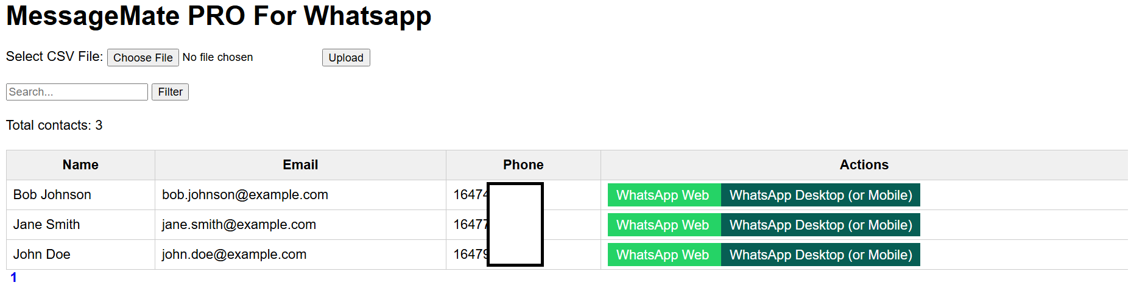The image size is (1131, 285).
Task: Open WhatsApp Desktop for Bob Johnson
Action: 820,195
